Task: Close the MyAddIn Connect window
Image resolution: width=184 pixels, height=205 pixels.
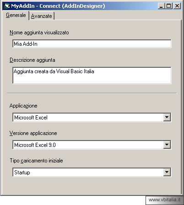Action: click(x=177, y=6)
